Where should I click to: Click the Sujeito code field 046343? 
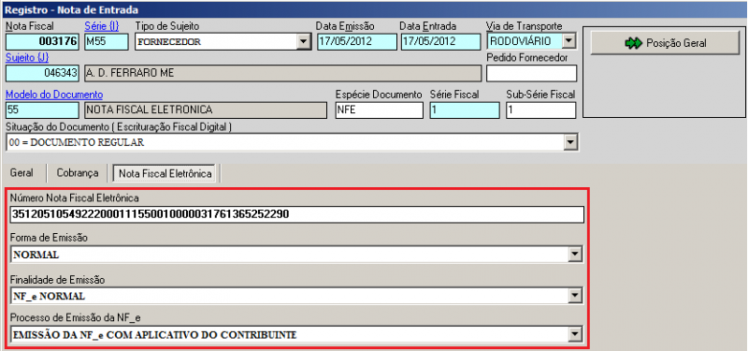pos(43,73)
